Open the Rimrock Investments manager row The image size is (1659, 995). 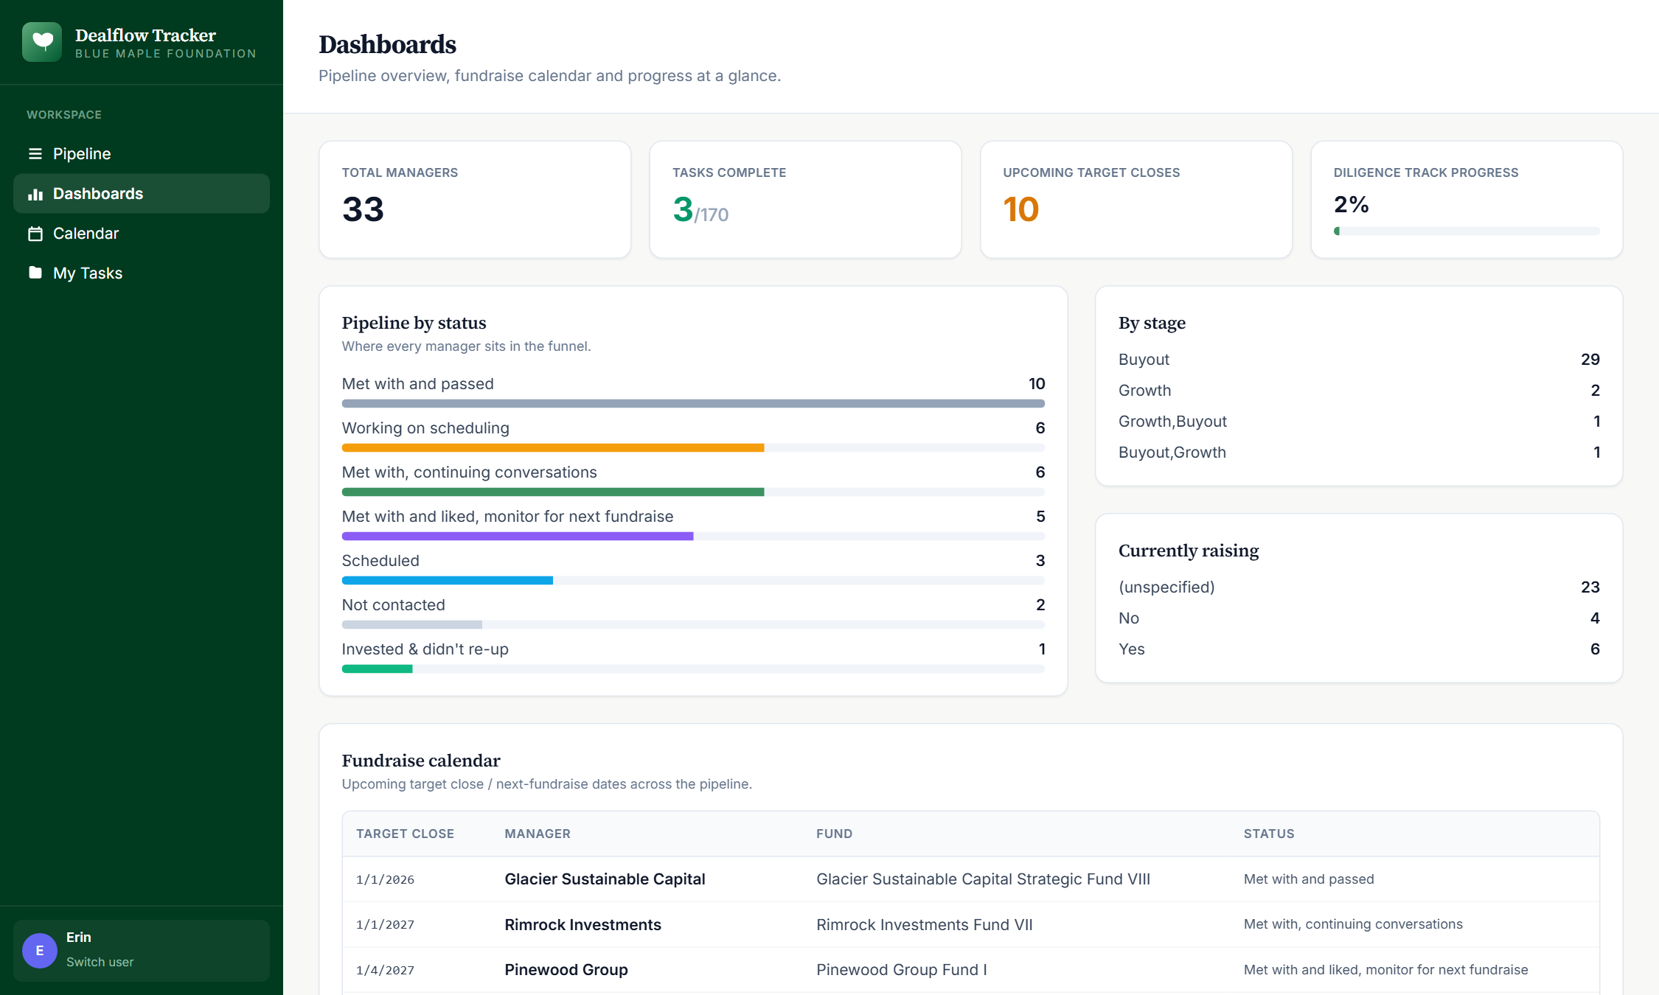tap(971, 924)
